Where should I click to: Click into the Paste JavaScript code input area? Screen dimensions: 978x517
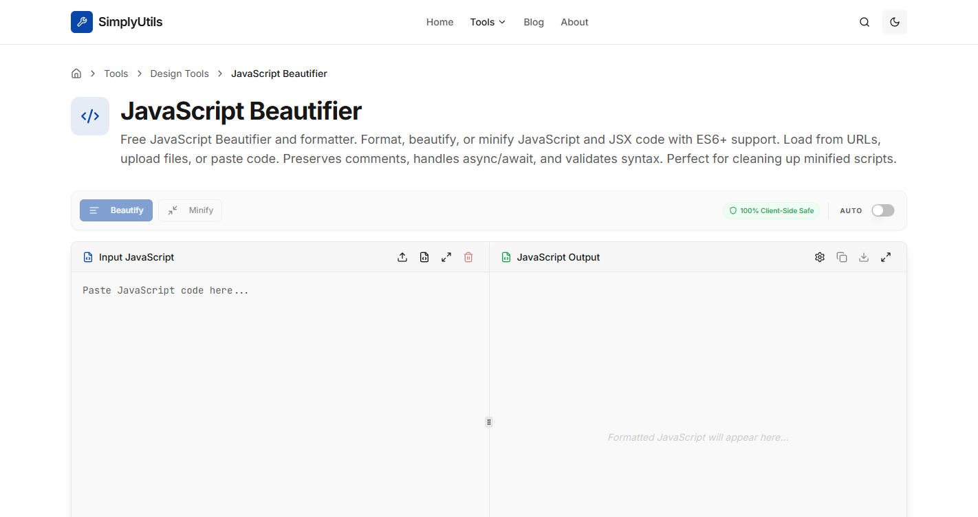(280, 395)
